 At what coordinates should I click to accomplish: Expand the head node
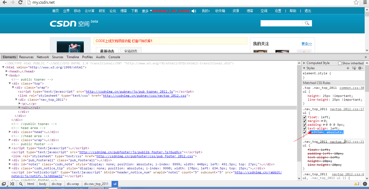coord(6,71)
